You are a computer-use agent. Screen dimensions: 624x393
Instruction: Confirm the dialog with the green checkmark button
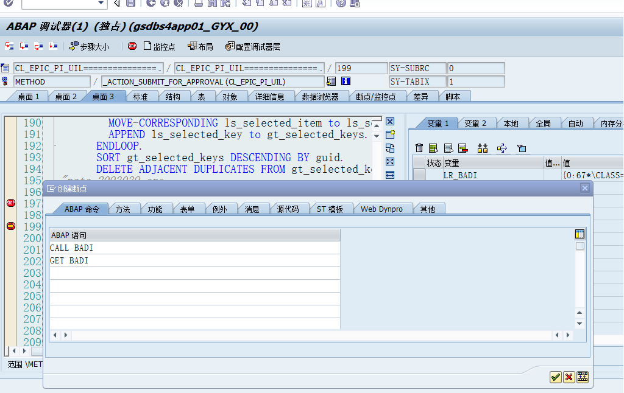[555, 377]
